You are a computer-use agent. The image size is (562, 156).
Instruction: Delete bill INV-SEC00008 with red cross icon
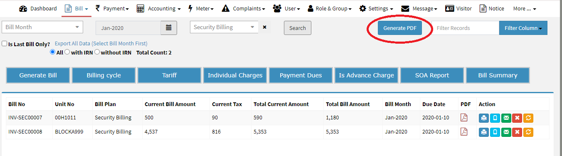coord(517,132)
